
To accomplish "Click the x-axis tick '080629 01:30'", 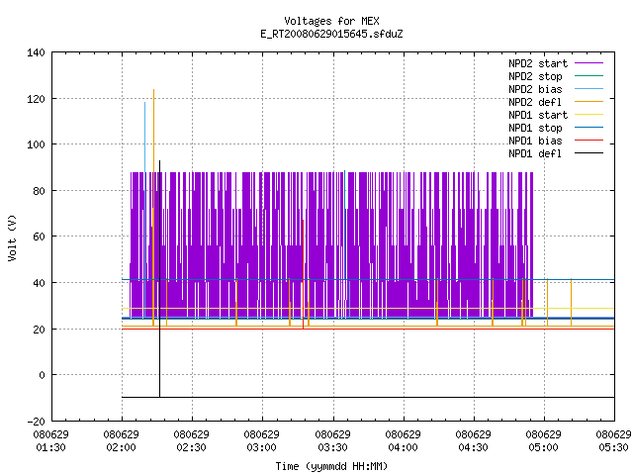I will click(50, 441).
